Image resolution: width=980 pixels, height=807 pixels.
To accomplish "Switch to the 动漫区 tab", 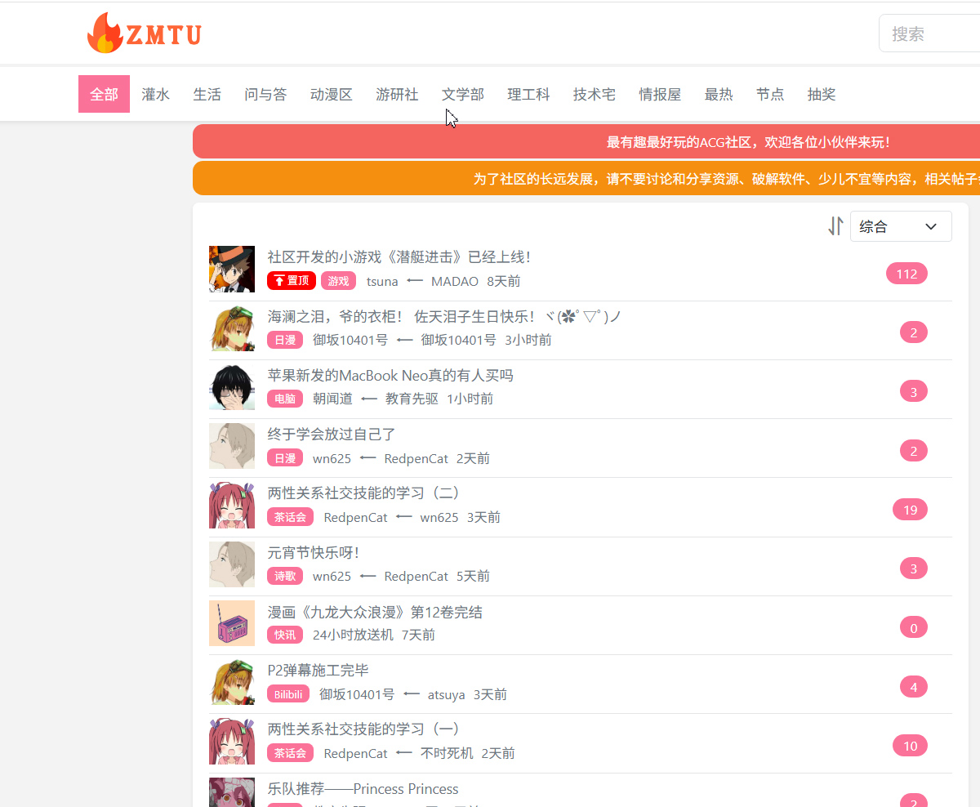I will tap(331, 94).
